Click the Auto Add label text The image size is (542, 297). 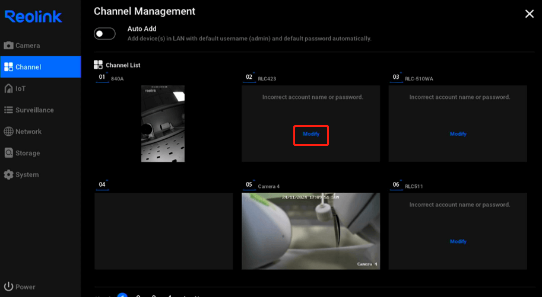(x=142, y=28)
